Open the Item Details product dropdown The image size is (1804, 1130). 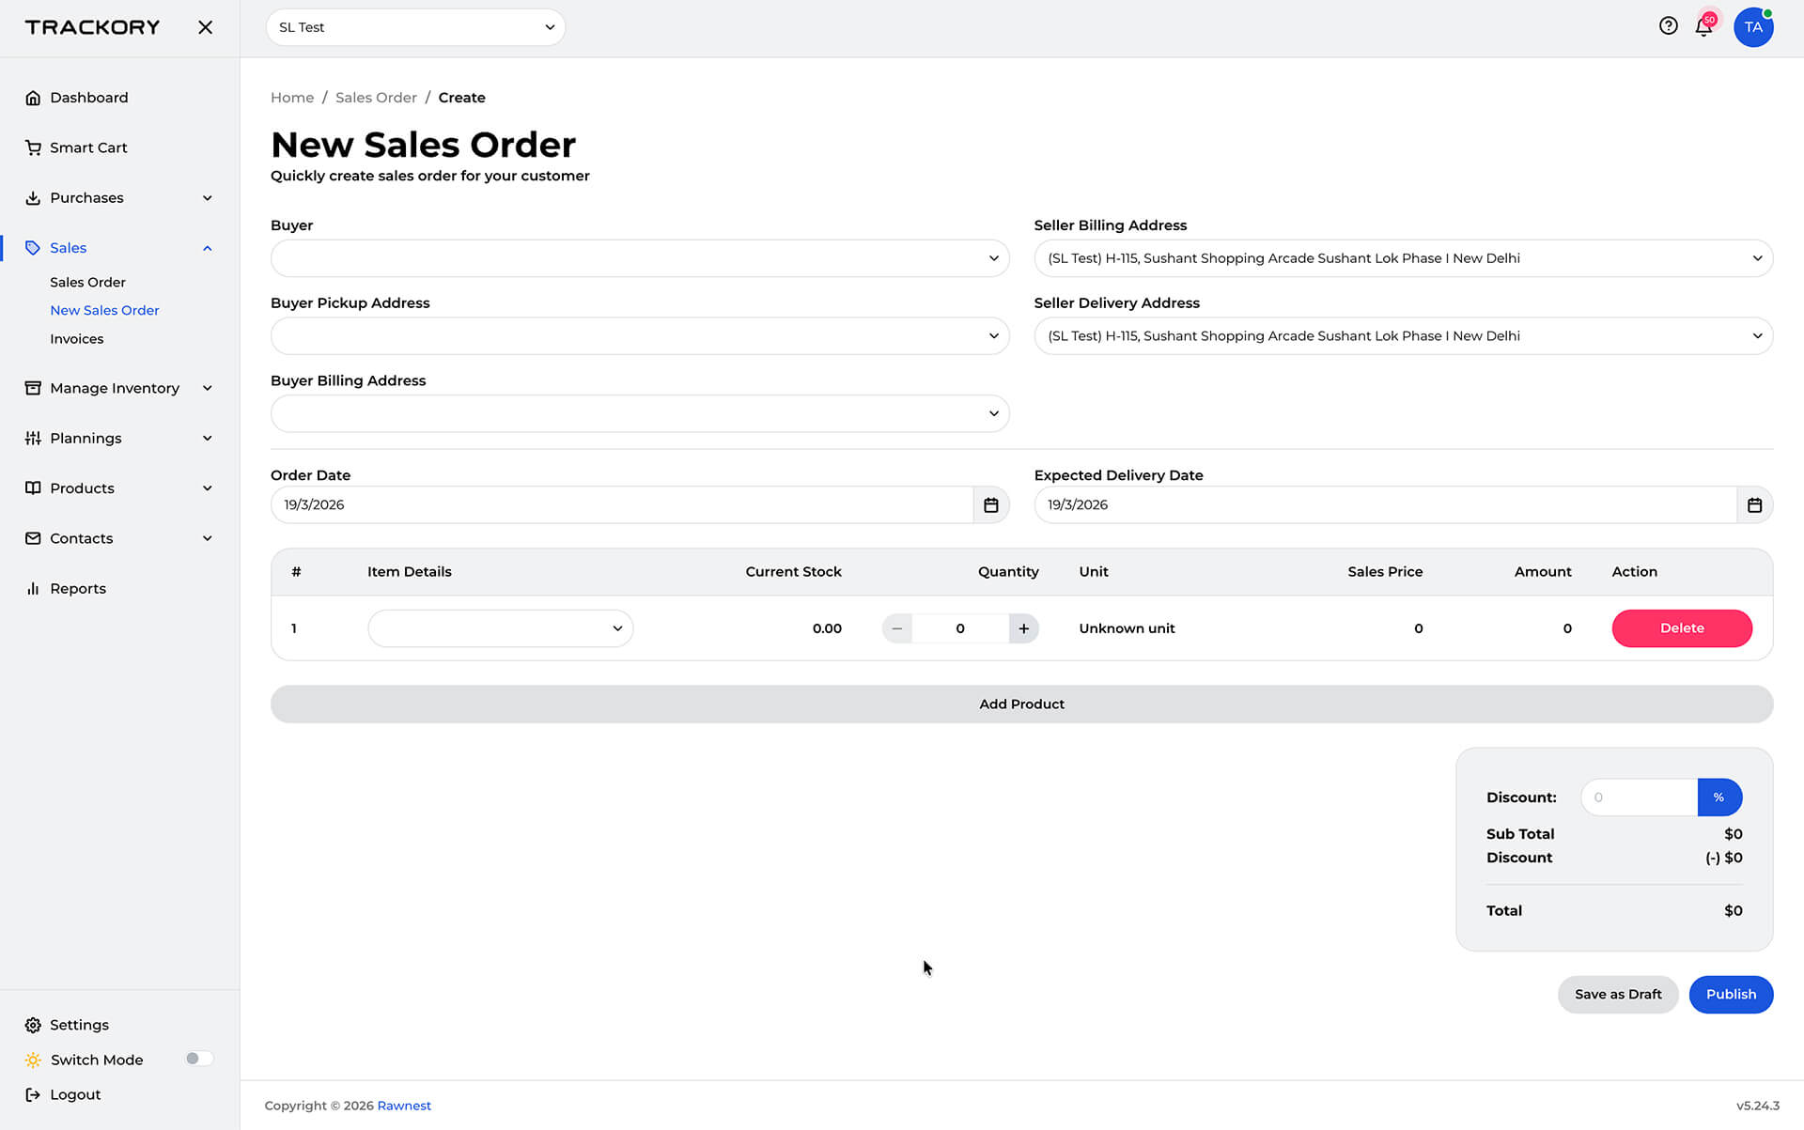[x=500, y=628]
